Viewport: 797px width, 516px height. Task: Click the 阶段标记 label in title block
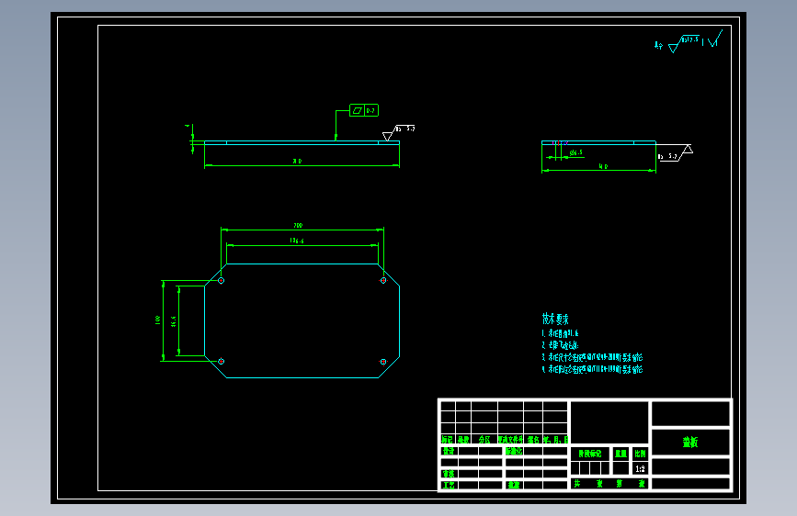pyautogui.click(x=589, y=454)
